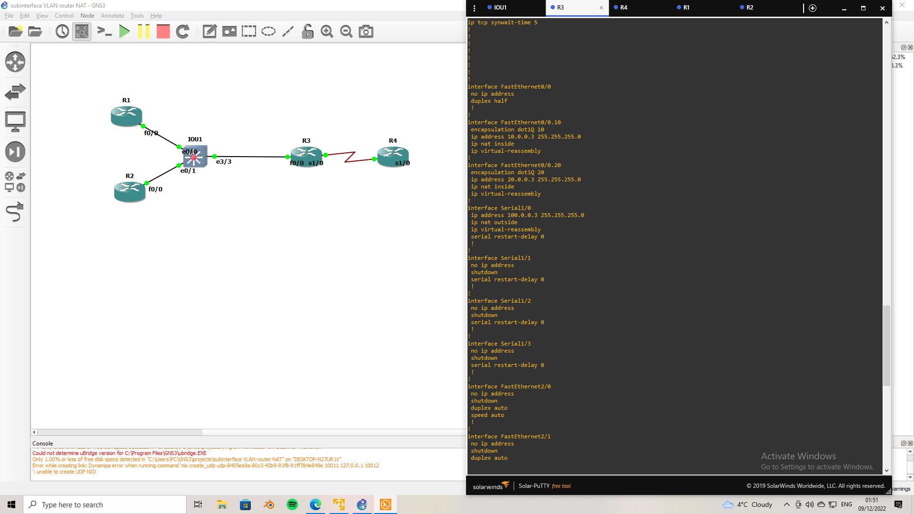Expand hidden icons in the system tray

point(786,504)
